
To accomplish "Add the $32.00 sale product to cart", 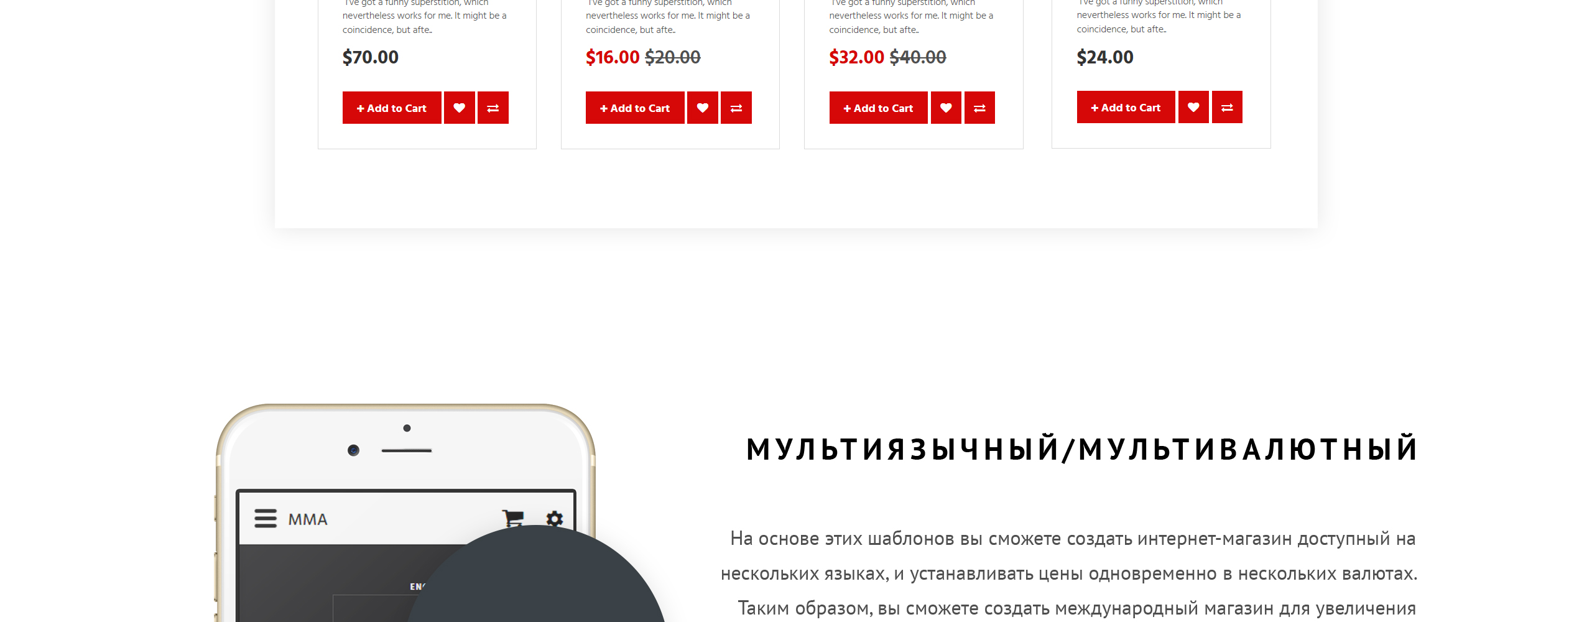I will point(878,108).
